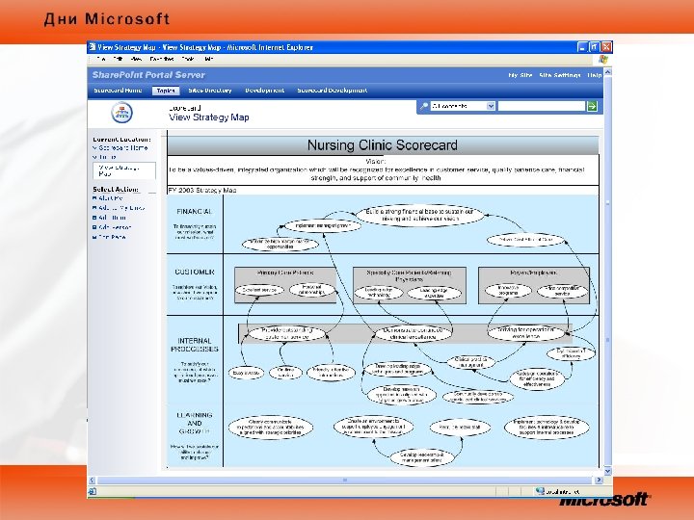Click the Edit Page action link
694x520 pixels.
112,237
